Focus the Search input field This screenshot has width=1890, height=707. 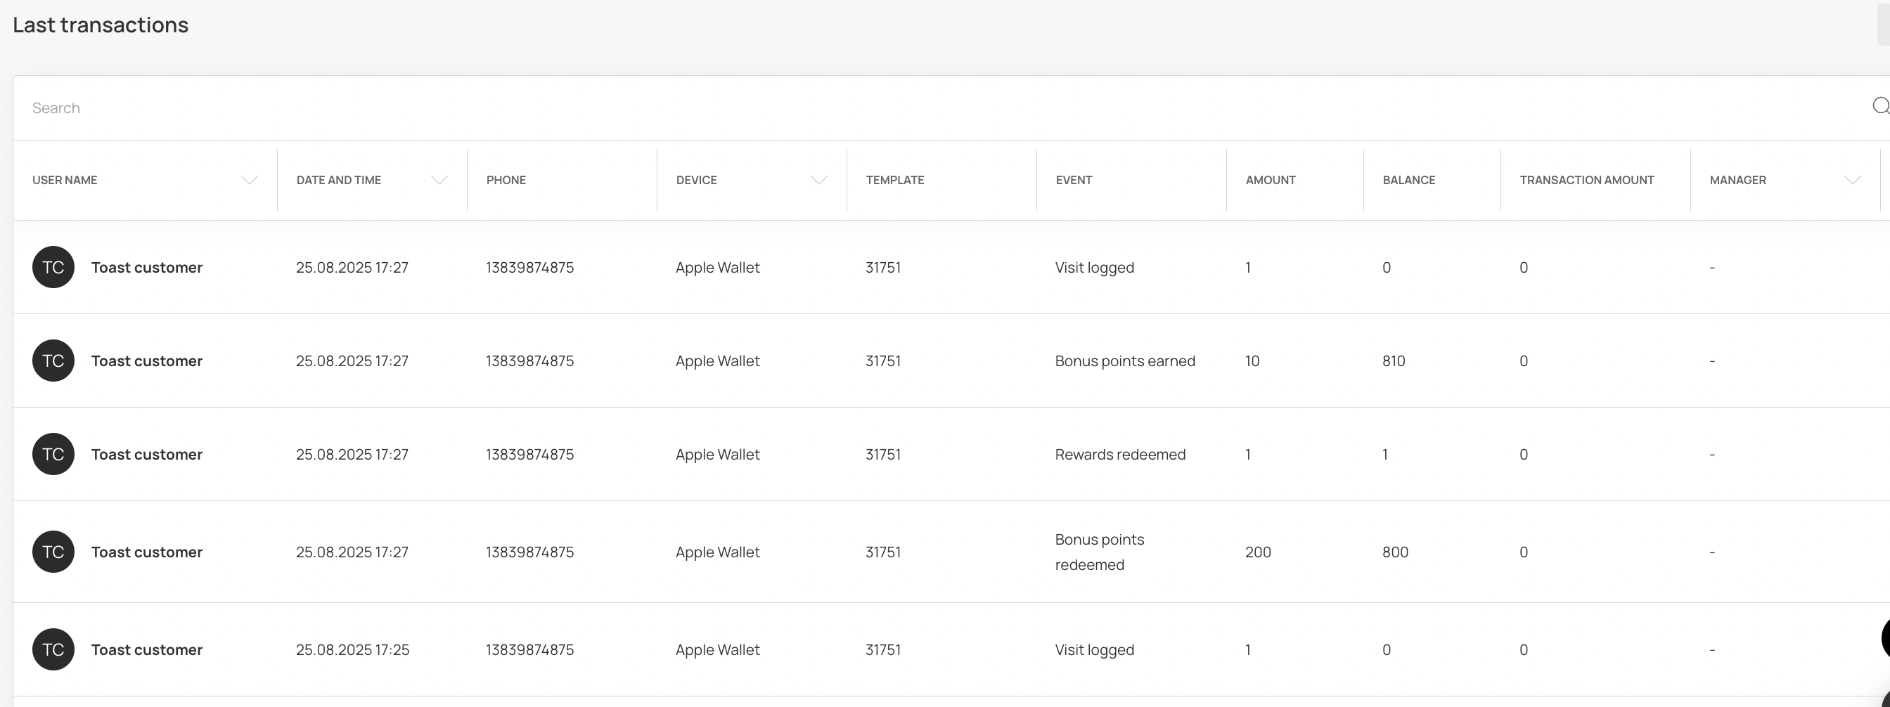click(880, 108)
